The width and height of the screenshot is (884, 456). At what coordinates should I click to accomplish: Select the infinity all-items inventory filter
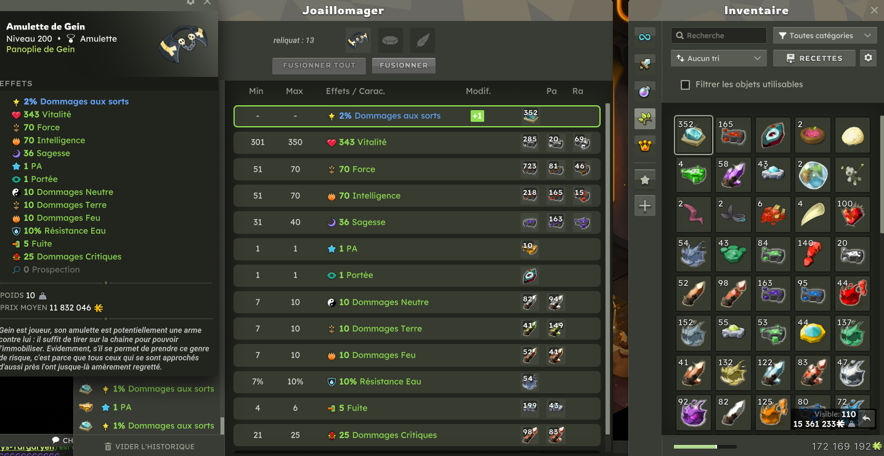click(645, 37)
